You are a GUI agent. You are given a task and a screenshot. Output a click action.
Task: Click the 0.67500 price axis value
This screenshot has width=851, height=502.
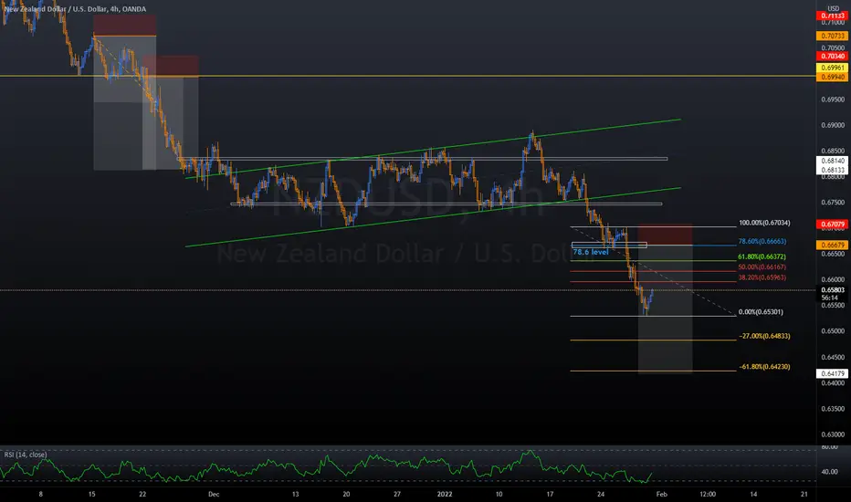click(833, 203)
